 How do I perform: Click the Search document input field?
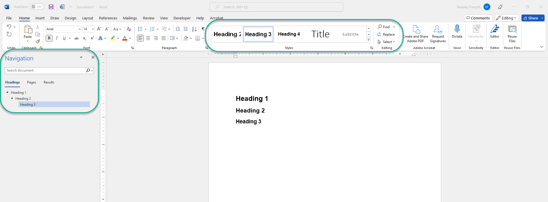coord(45,70)
